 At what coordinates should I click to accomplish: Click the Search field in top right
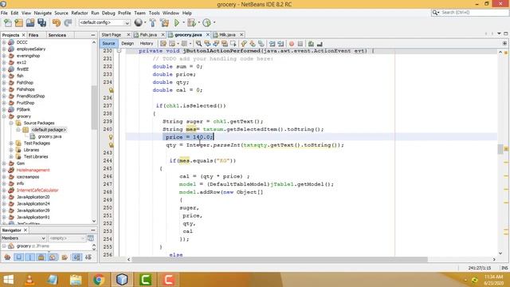[469, 13]
